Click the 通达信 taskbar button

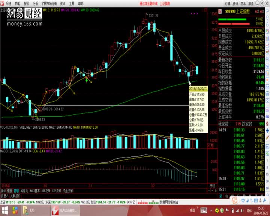tap(65, 210)
